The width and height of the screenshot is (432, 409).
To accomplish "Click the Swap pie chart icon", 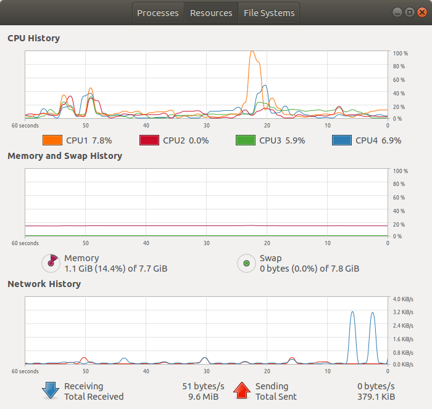I will 247,263.
